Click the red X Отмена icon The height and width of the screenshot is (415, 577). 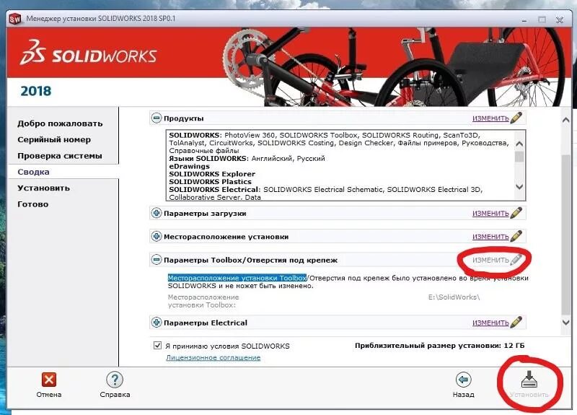[48, 380]
